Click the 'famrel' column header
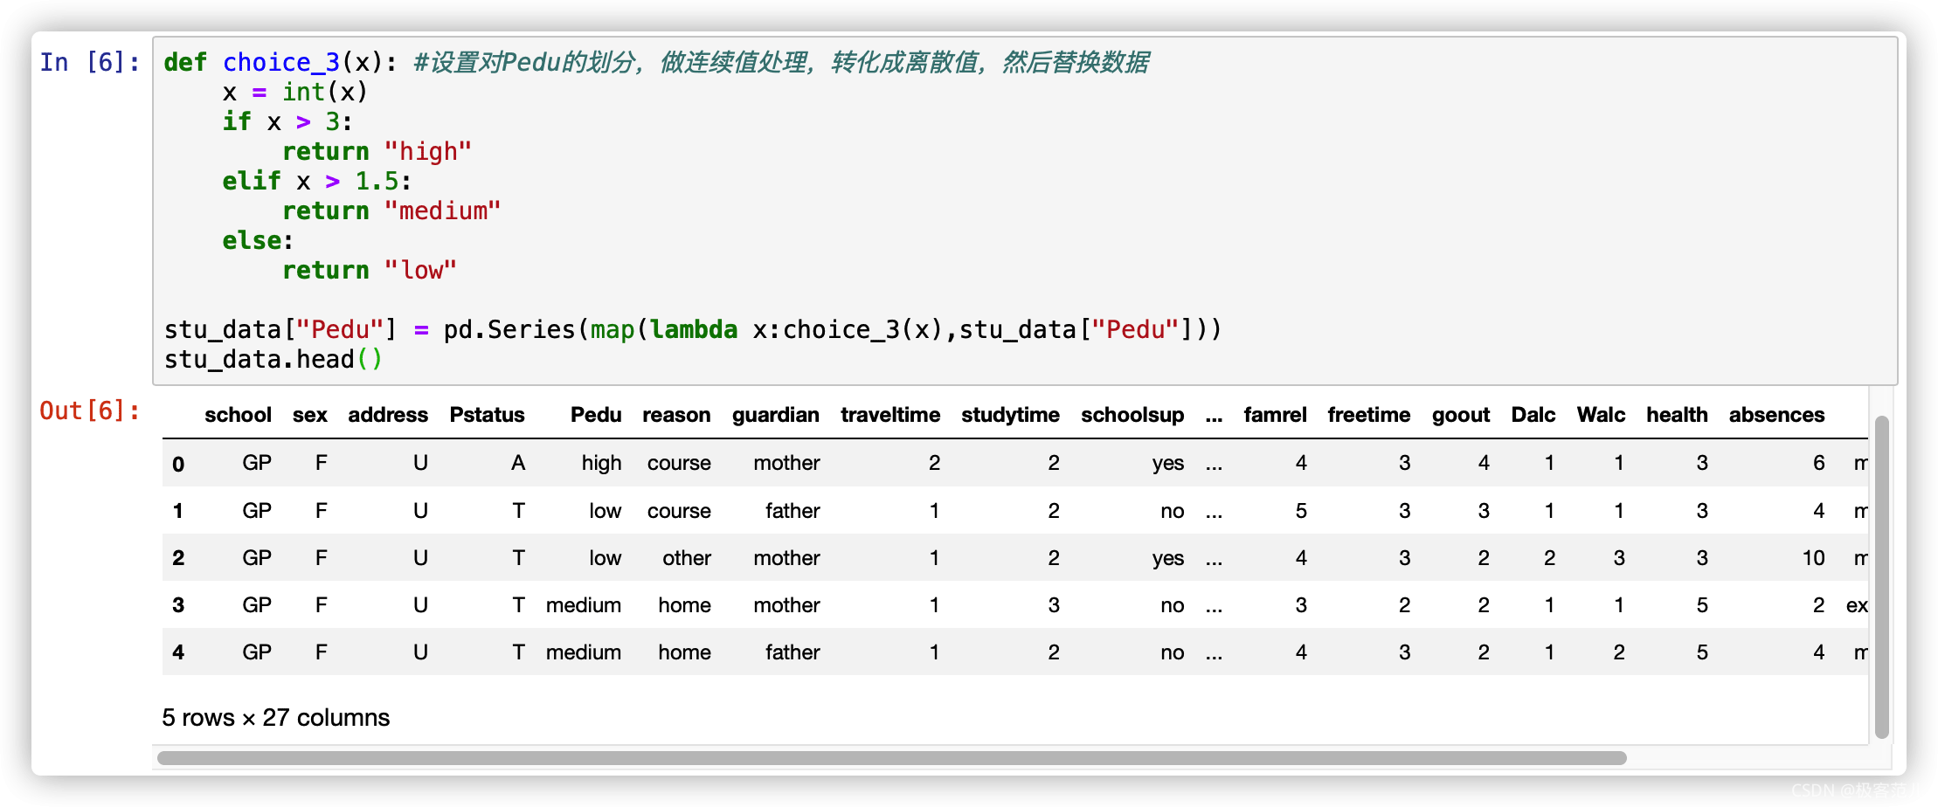 tap(1275, 415)
